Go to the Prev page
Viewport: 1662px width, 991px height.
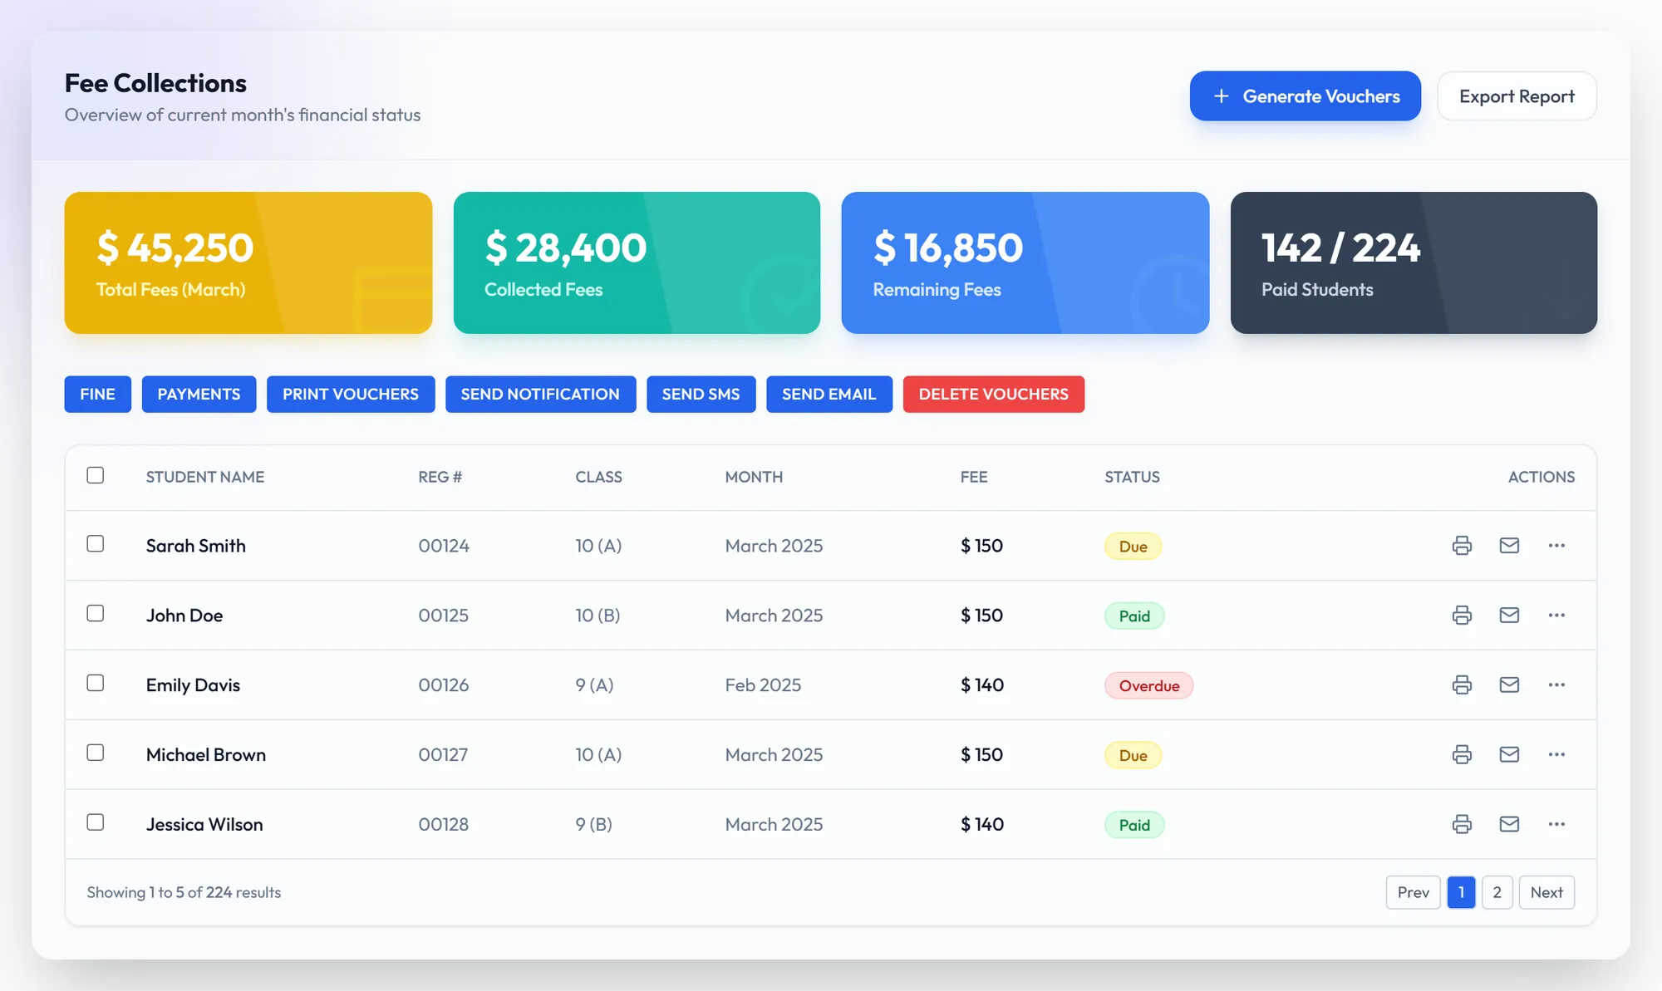click(1413, 893)
